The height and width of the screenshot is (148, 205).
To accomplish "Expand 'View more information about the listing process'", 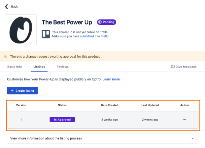I will 103,138.
